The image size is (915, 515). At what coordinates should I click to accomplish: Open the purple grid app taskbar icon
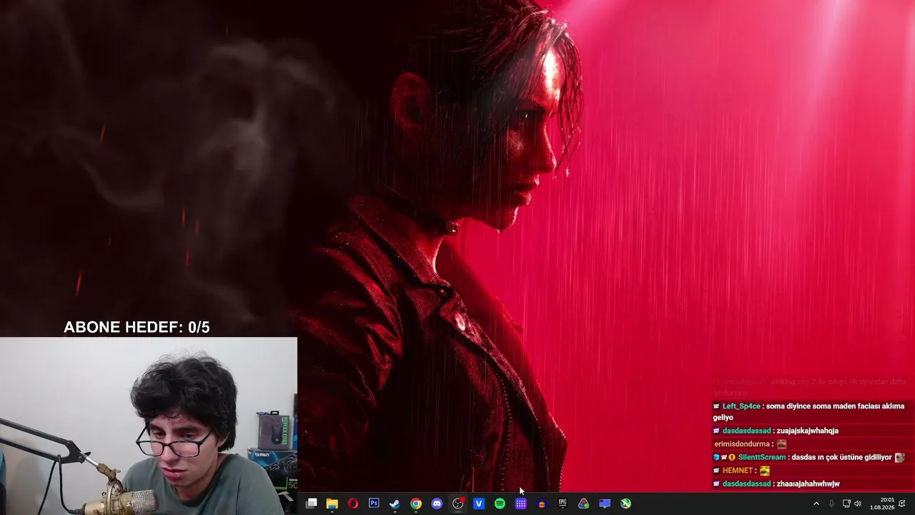(520, 504)
